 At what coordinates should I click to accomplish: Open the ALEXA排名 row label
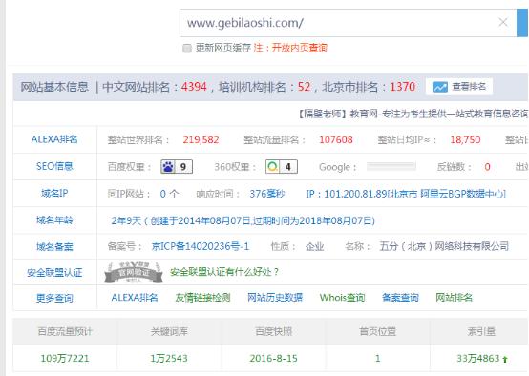(x=54, y=139)
